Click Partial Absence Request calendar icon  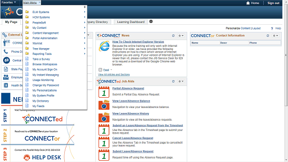[x=104, y=92]
